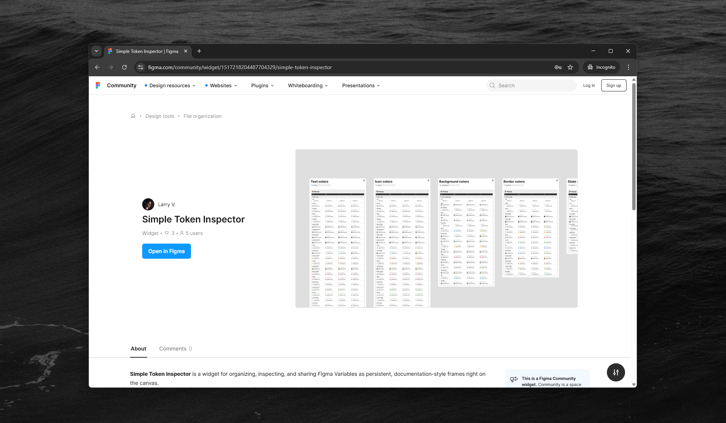Switch to About tab
726x423 pixels.
(138, 349)
